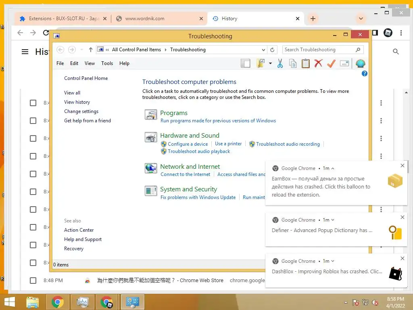This screenshot has height=310, width=413.
Task: Click the Chrome side panel icon
Action: coord(375,33)
